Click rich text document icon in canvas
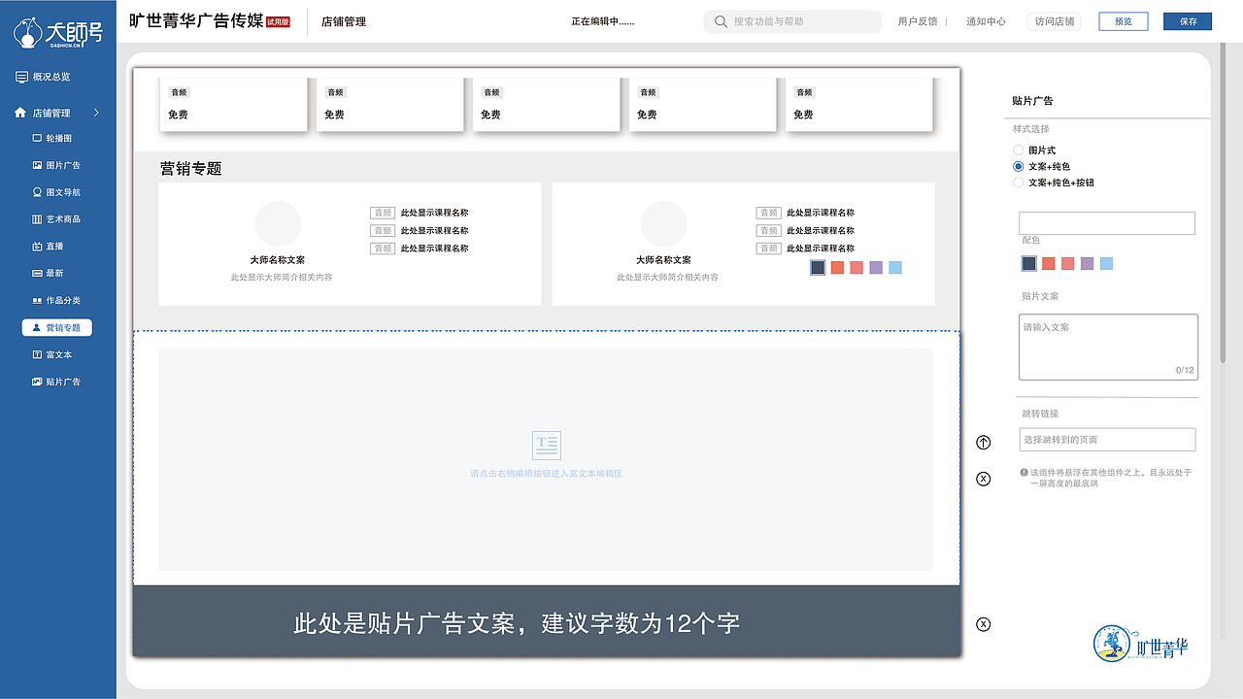This screenshot has height=699, width=1243. click(547, 446)
